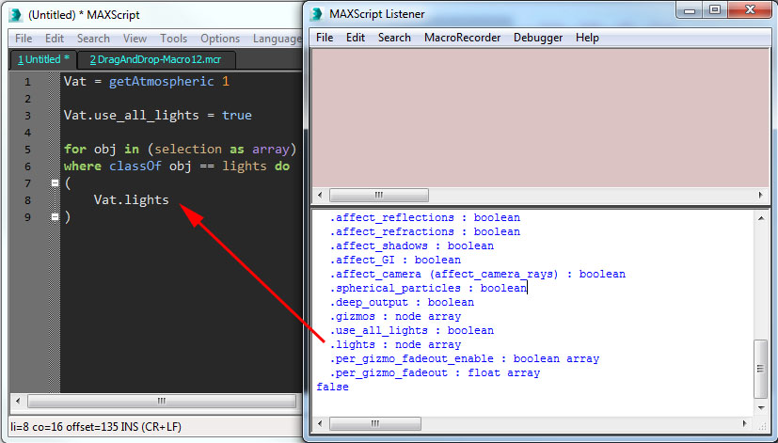
Task: Click the fold end marker at line 9
Action: (55, 217)
